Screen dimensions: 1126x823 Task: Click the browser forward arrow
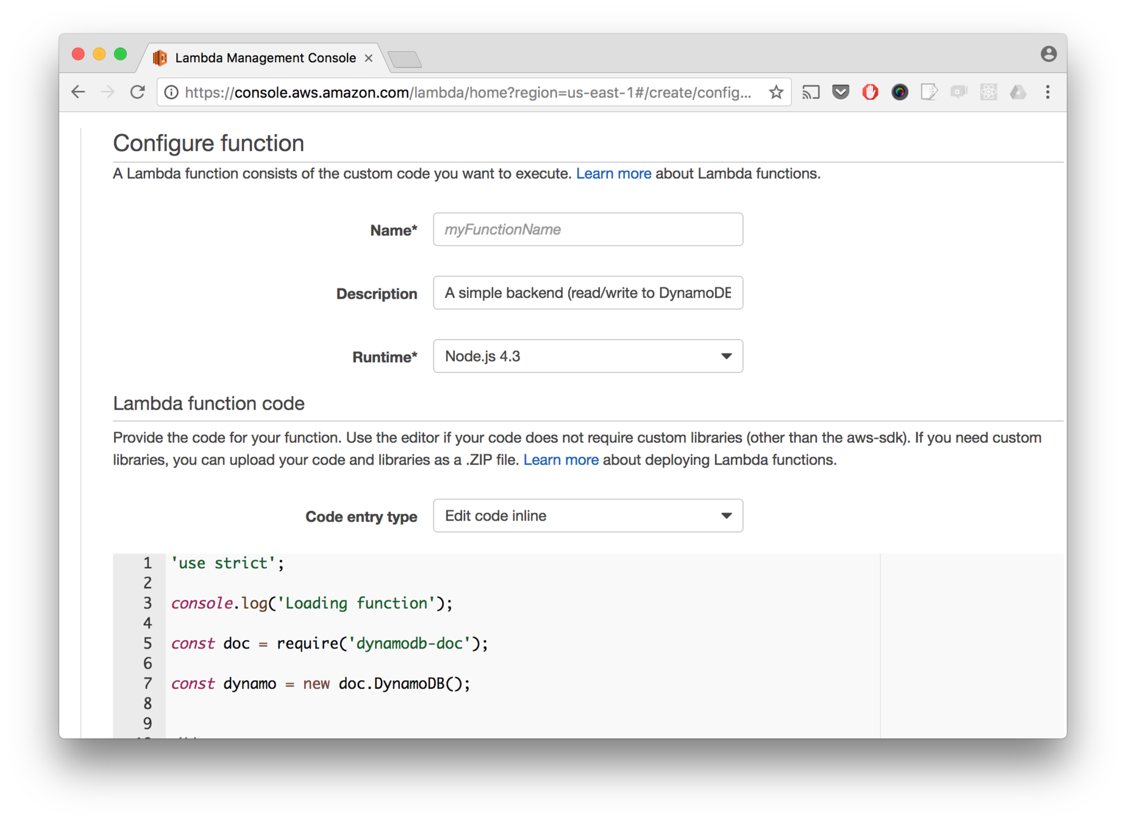pos(108,92)
